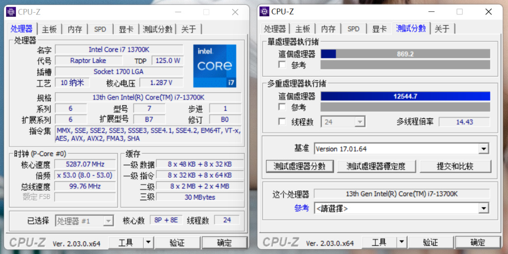Expand the 基准 Version 17.01.64 dropdown
Image resolution: width=508 pixels, height=254 pixels.
[401, 149]
